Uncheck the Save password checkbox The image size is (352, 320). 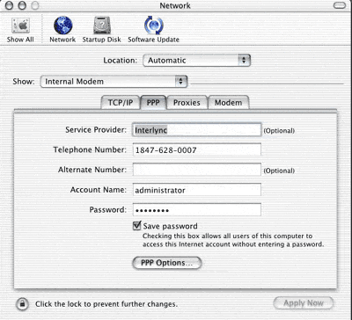(136, 226)
